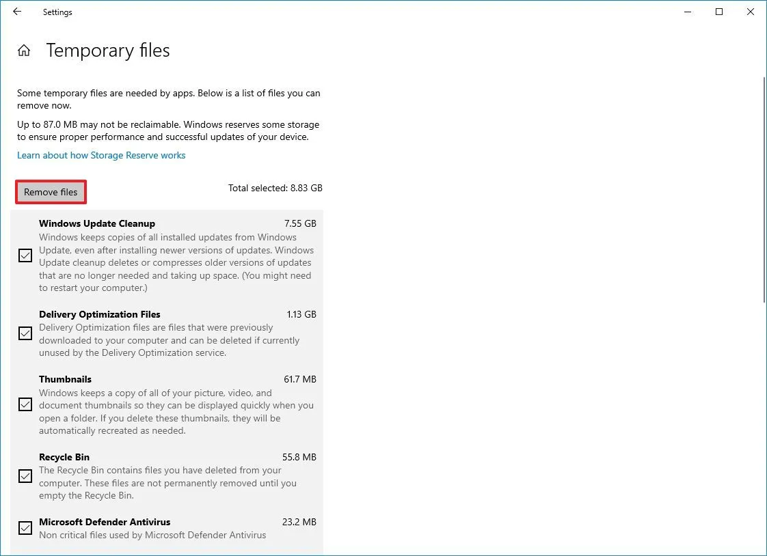Click the Microsoft Defender Antivirus title
767x556 pixels.
point(105,522)
